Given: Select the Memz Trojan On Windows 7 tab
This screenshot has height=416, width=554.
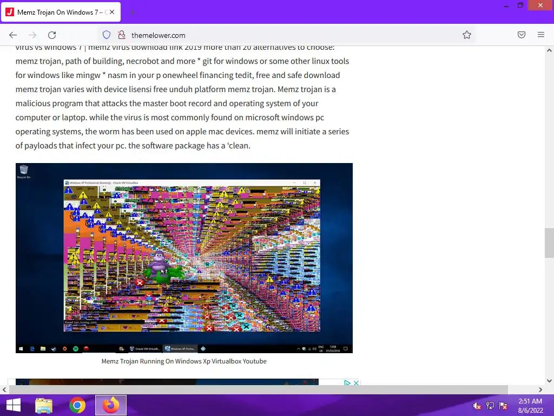Looking at the screenshot, I should [61, 12].
